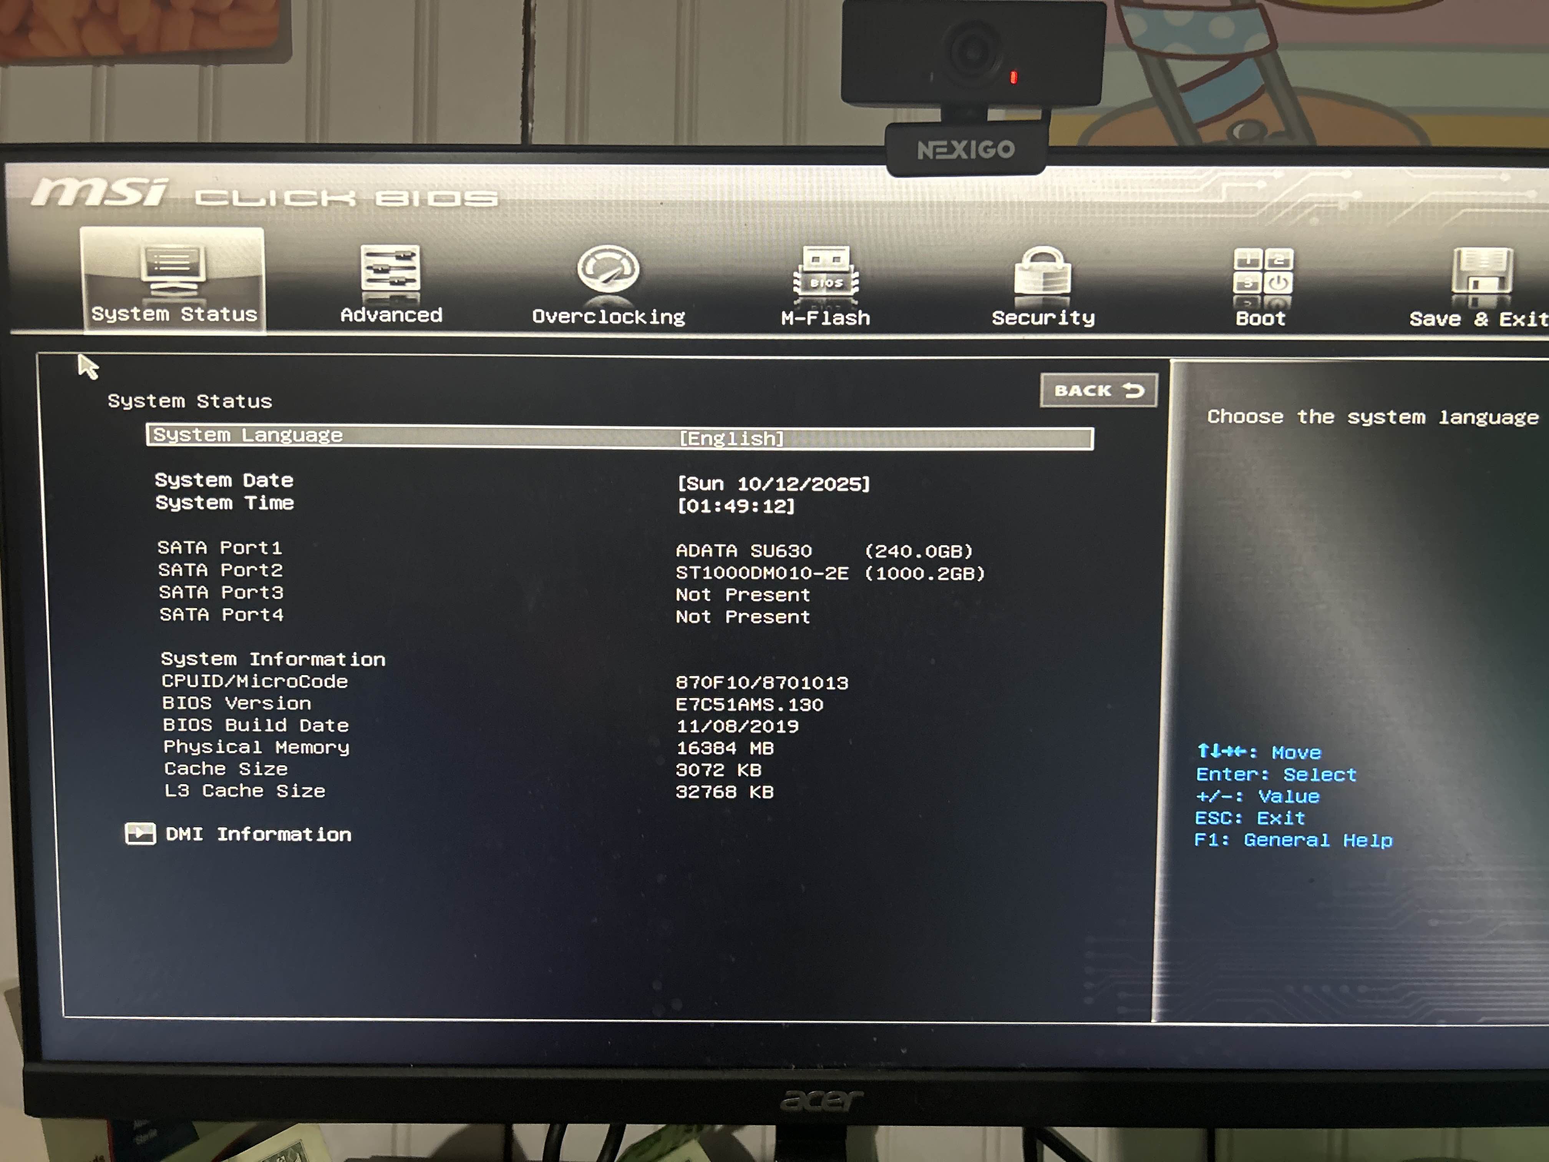Screen dimensions: 1549x1162
Task: Select the System Date value field
Action: (773, 484)
